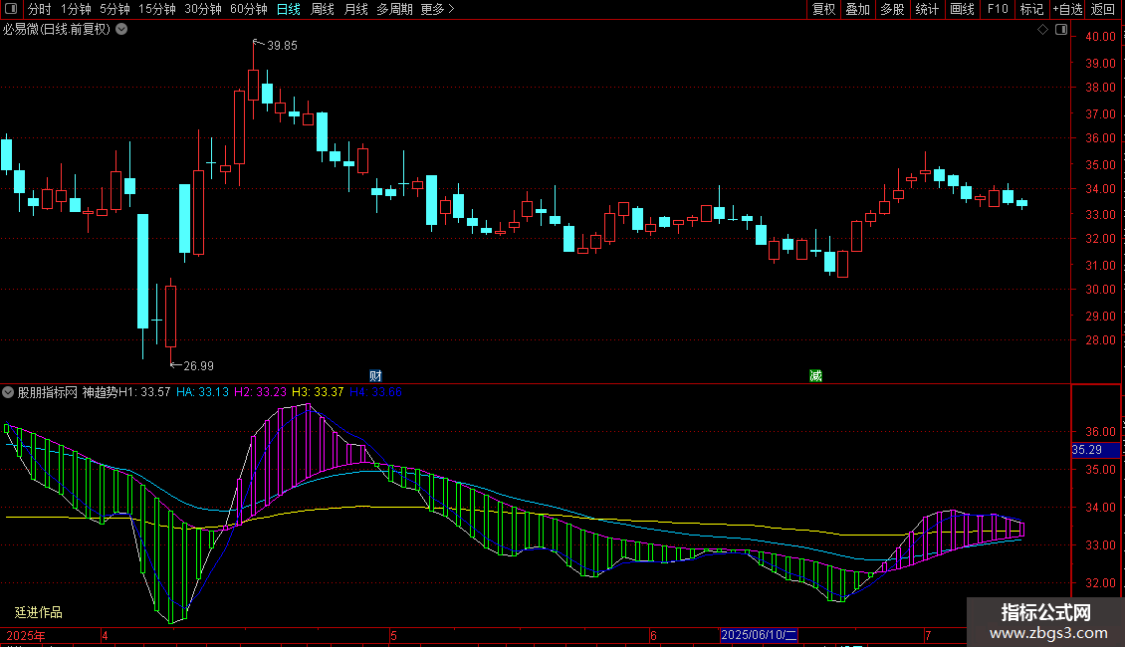Click month 7 on the time axis
The width and height of the screenshot is (1125, 647).
[x=928, y=635]
